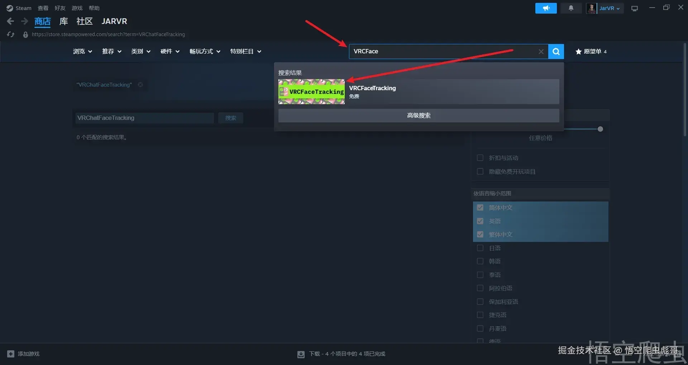Open the JarVR account dropdown
This screenshot has height=365, width=688.
[610, 8]
